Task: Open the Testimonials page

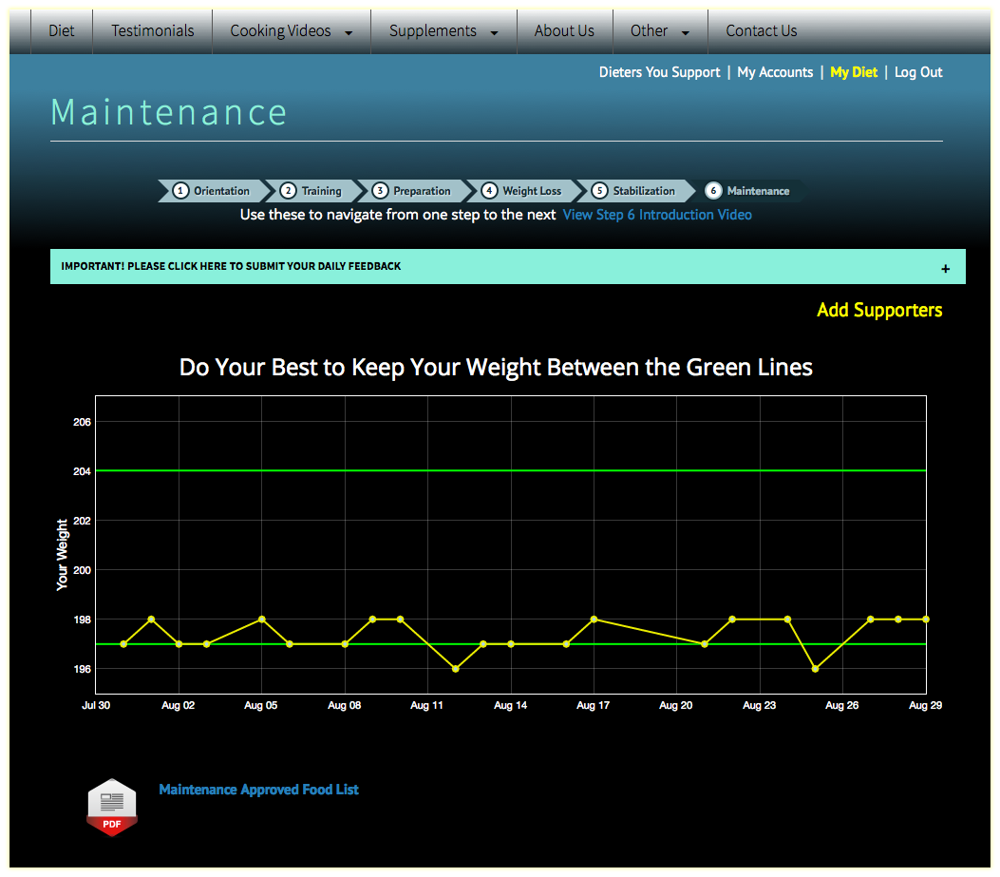Action: click(152, 31)
